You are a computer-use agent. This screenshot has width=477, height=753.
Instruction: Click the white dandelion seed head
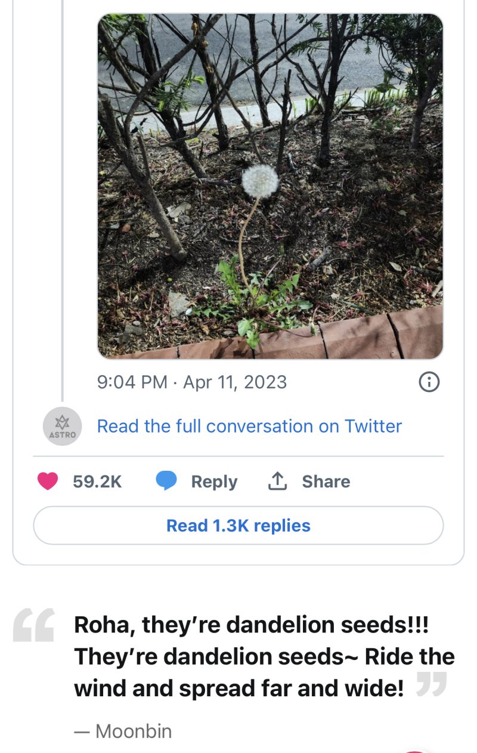pyautogui.click(x=260, y=179)
